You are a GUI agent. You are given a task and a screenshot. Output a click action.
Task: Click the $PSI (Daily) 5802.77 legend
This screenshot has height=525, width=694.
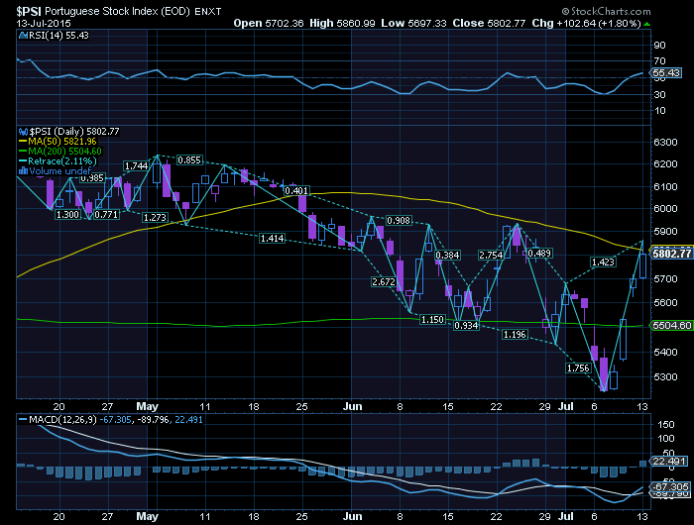tap(74, 132)
